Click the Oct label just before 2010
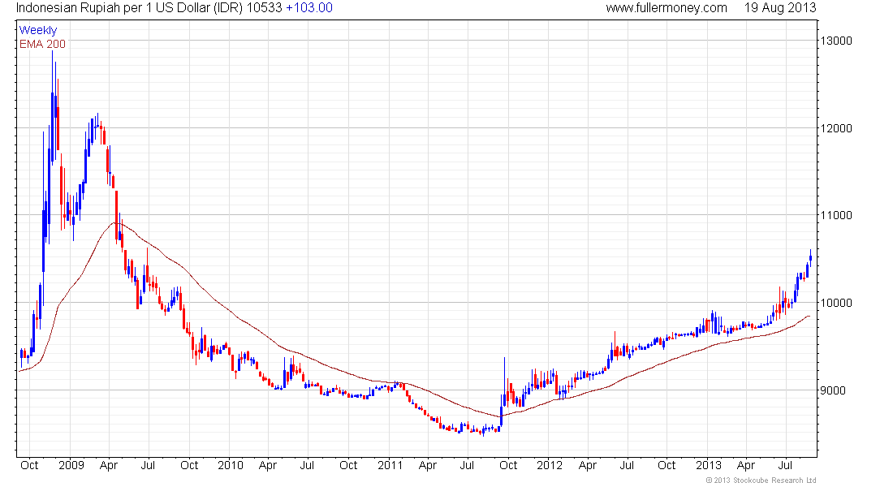 pyautogui.click(x=189, y=465)
